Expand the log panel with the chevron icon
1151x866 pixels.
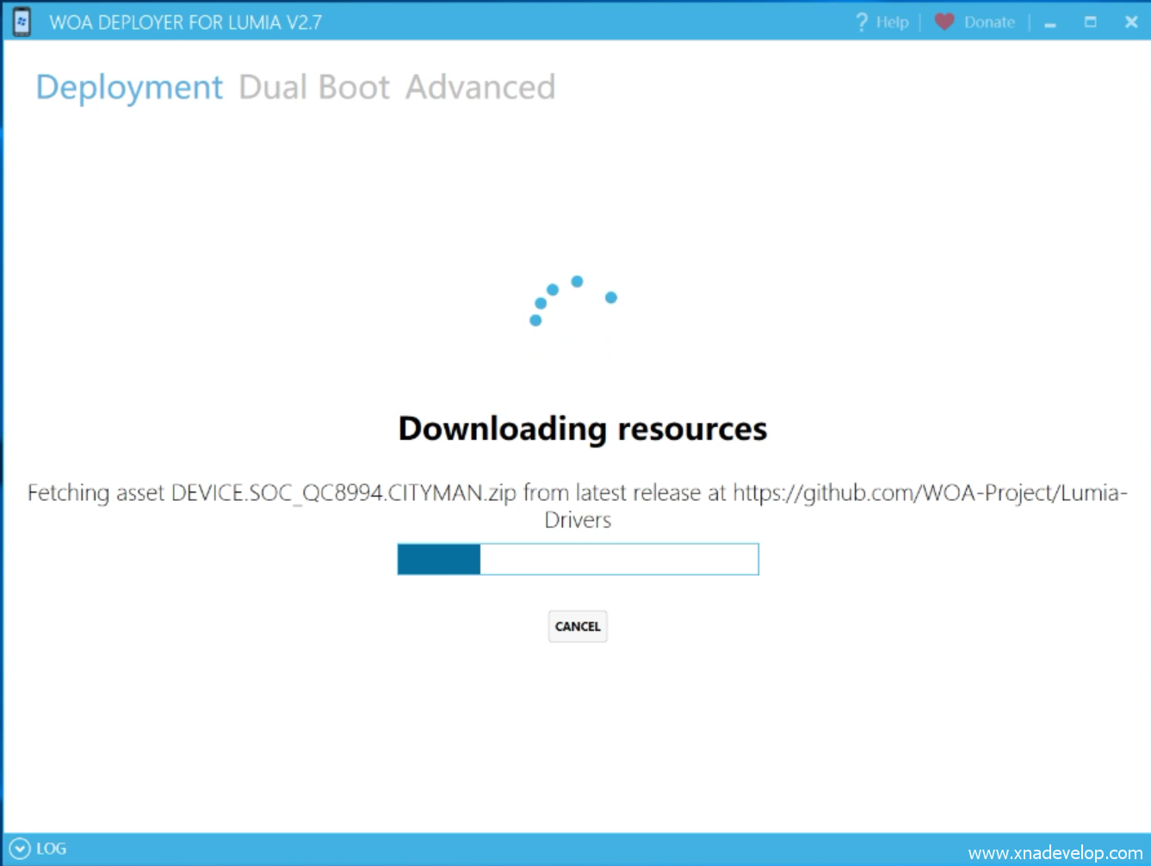click(20, 849)
